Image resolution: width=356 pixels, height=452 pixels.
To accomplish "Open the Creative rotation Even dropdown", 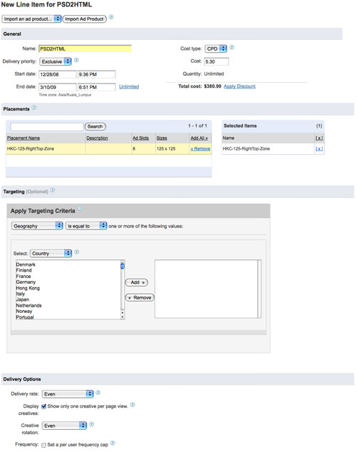I will tap(64, 426).
